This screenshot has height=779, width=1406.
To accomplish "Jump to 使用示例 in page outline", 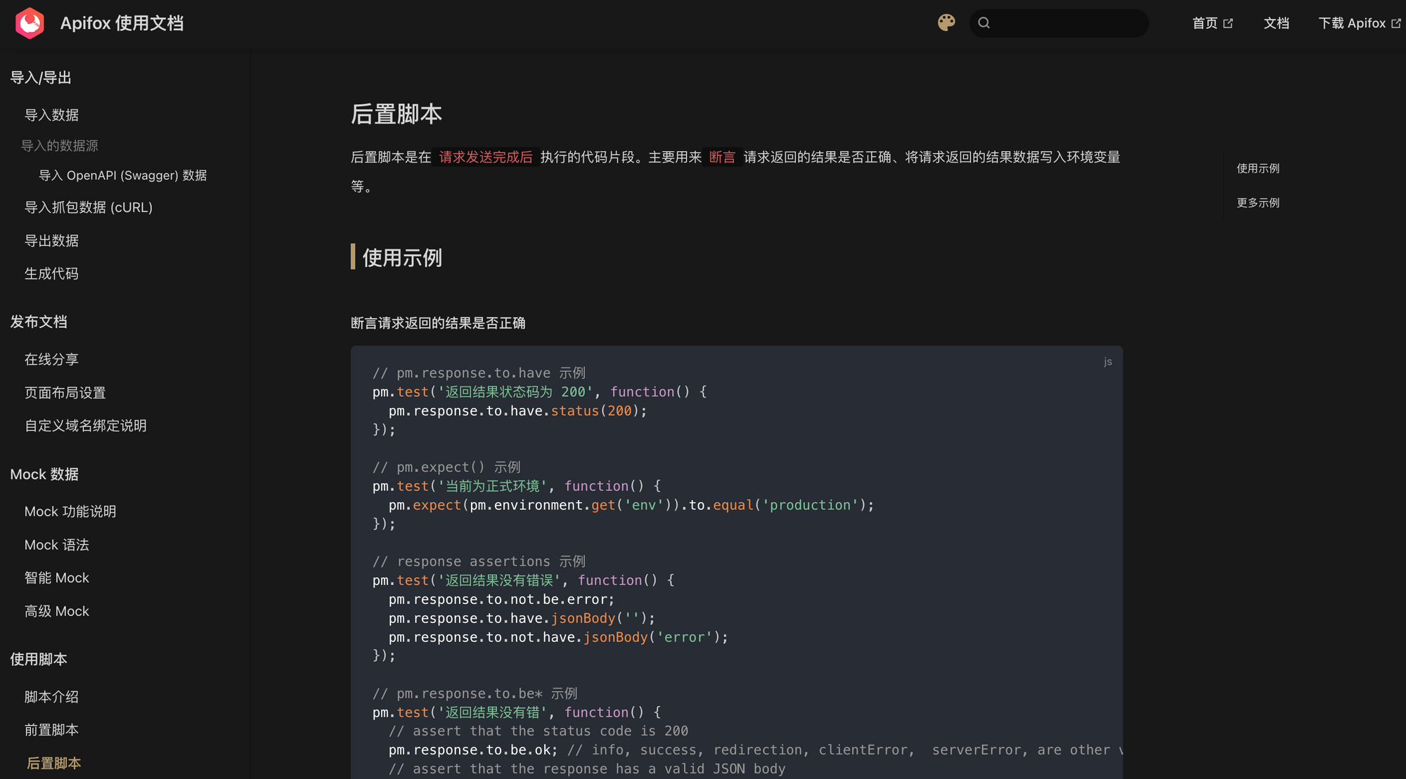I will pyautogui.click(x=1258, y=169).
